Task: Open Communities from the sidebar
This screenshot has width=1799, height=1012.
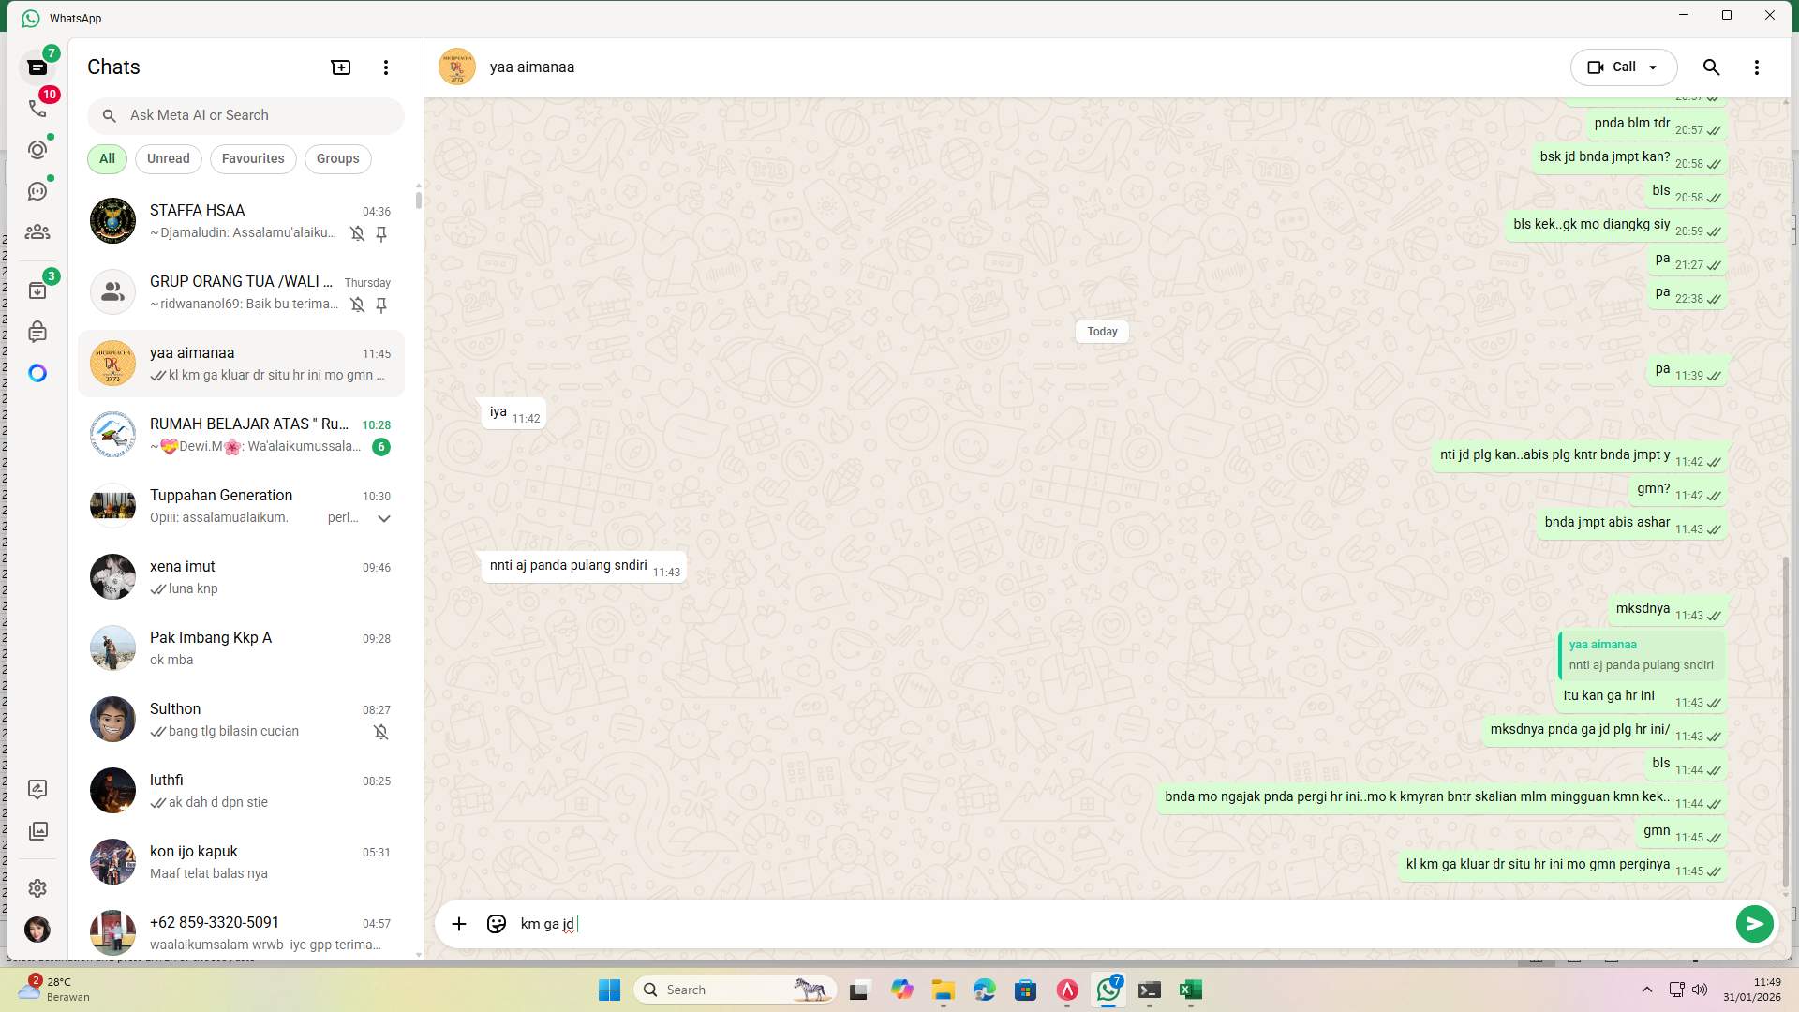Action: (x=37, y=232)
